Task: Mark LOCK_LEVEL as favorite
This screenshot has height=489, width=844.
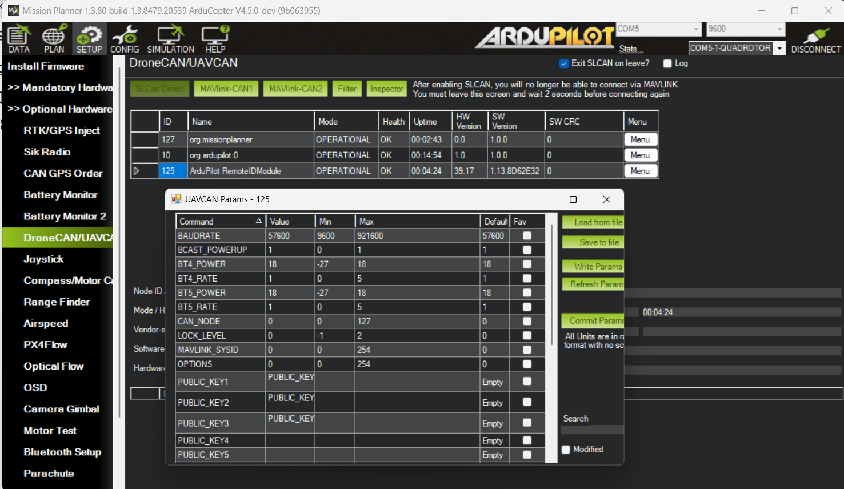Action: click(x=527, y=335)
